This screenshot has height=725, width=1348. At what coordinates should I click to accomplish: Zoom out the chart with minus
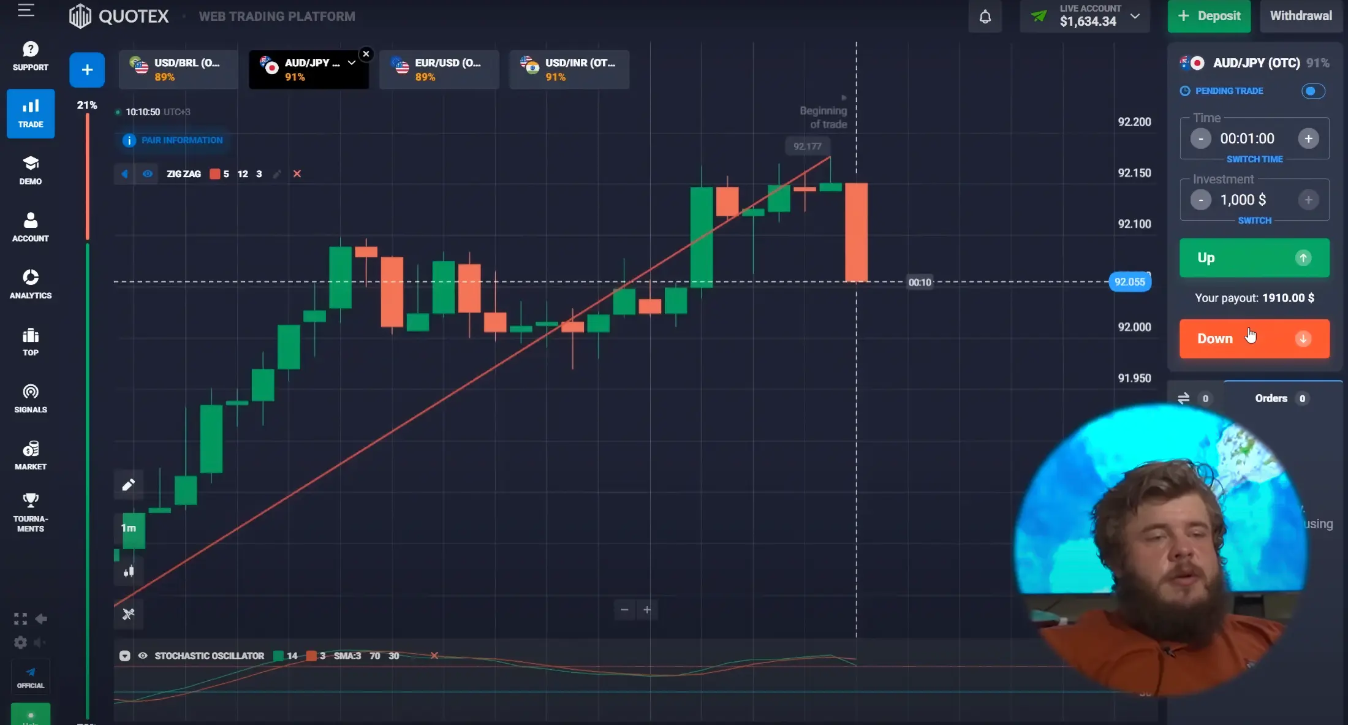[x=624, y=610]
